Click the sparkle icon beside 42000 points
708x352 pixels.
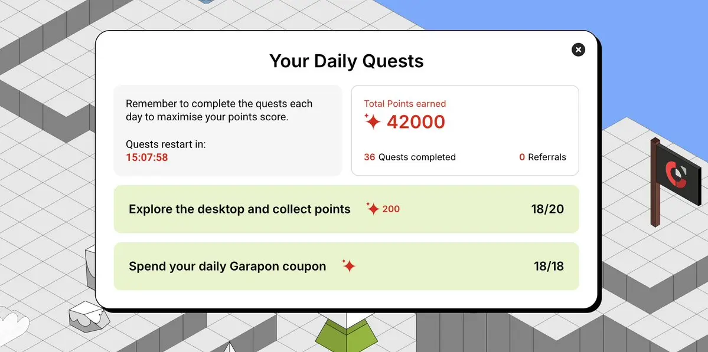point(373,121)
